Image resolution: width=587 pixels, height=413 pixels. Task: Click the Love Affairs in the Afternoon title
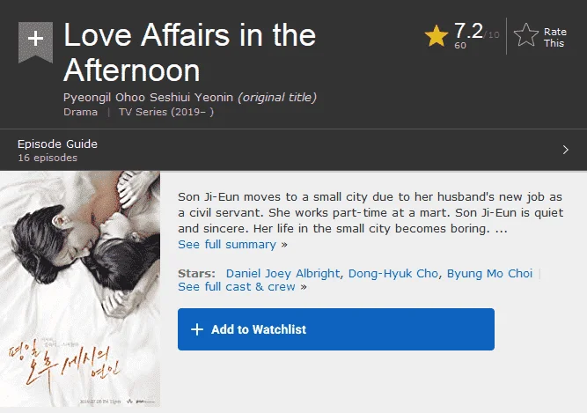tap(190, 53)
